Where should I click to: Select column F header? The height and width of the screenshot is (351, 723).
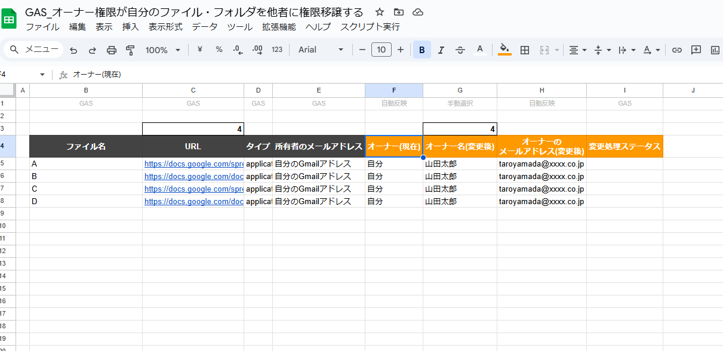pyautogui.click(x=394, y=90)
